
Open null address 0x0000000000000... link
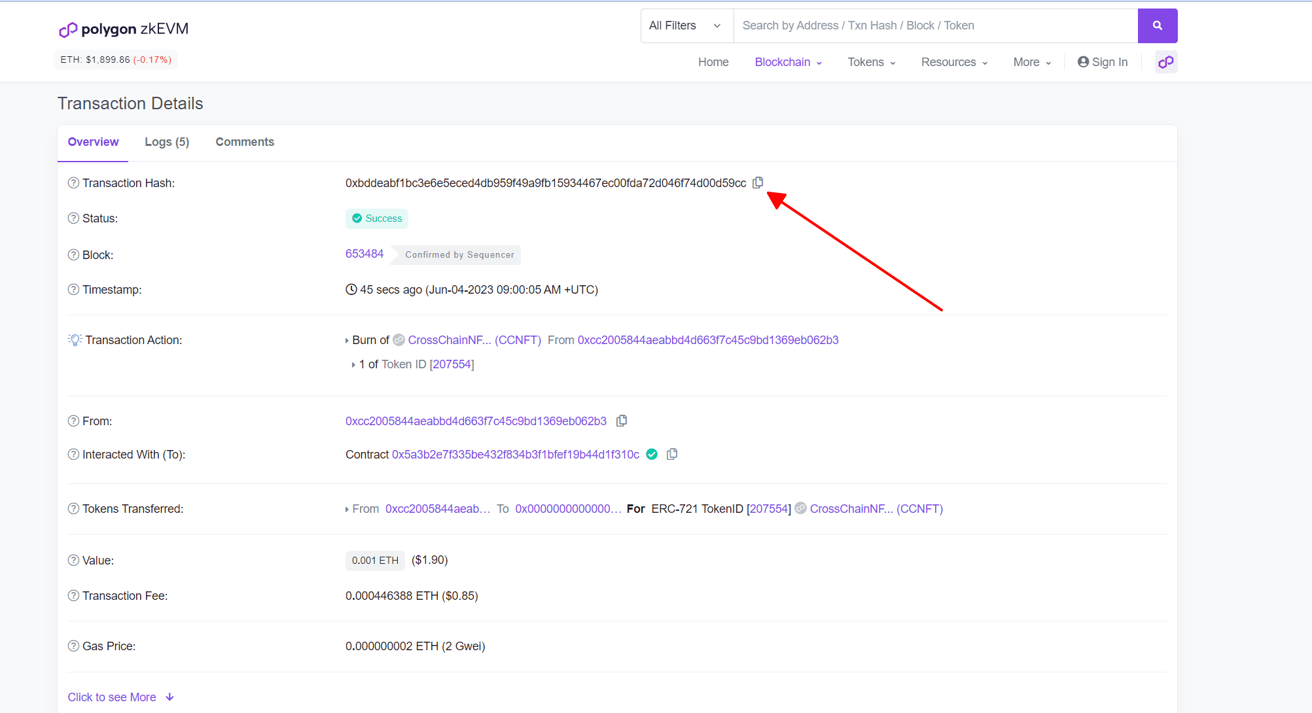click(x=568, y=509)
